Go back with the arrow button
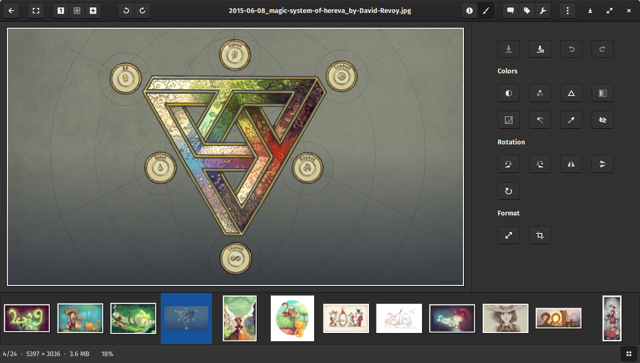The height and width of the screenshot is (363, 640). [11, 11]
